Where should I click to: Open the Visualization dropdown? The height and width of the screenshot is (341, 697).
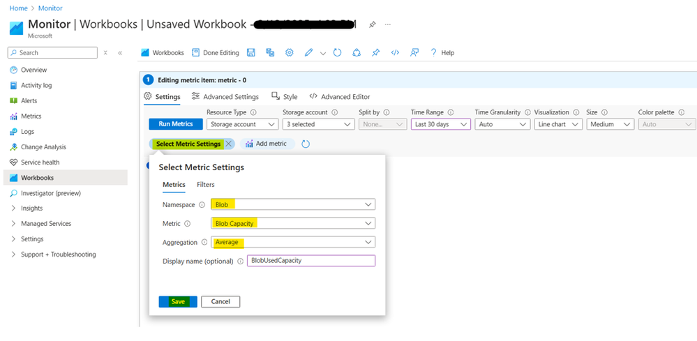(558, 124)
